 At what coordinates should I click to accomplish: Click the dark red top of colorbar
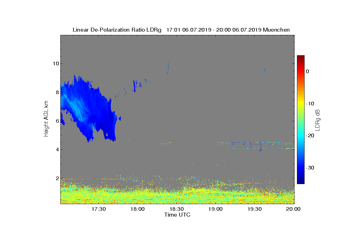pyautogui.click(x=301, y=57)
